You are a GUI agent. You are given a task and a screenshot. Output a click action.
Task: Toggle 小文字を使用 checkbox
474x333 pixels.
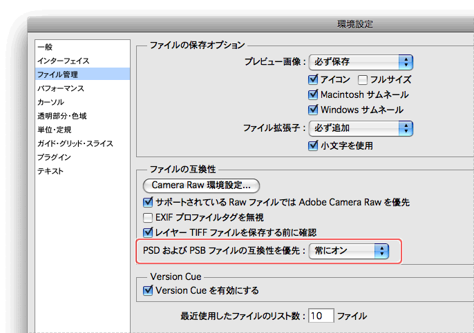pos(313,145)
